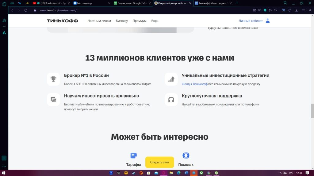Open the shopping cart toolbar icon
This screenshot has width=314, height=176.
click(283, 10)
